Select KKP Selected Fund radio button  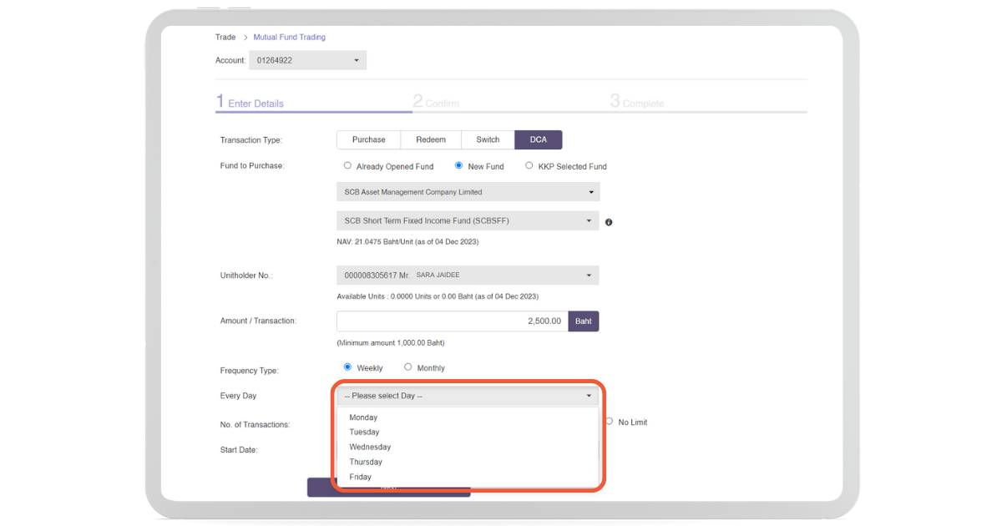pyautogui.click(x=529, y=166)
